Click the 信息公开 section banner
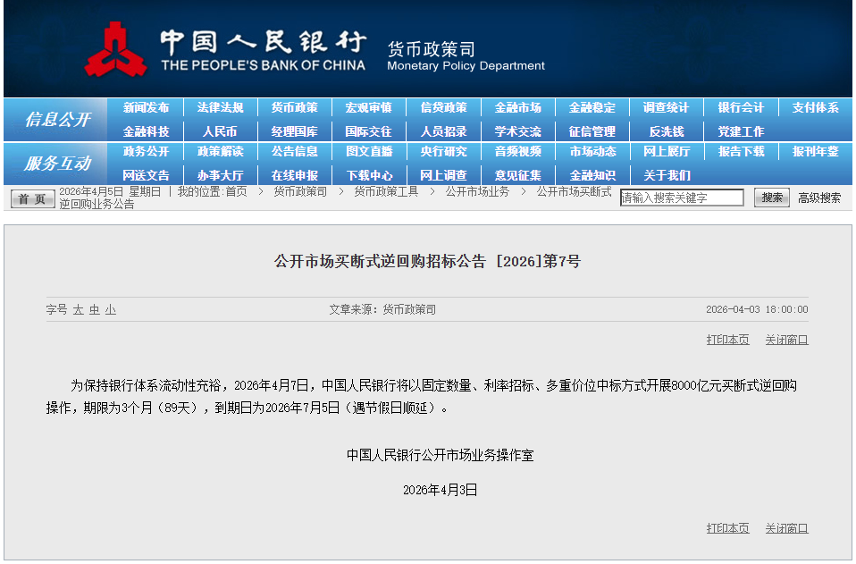The image size is (856, 564). point(57,119)
